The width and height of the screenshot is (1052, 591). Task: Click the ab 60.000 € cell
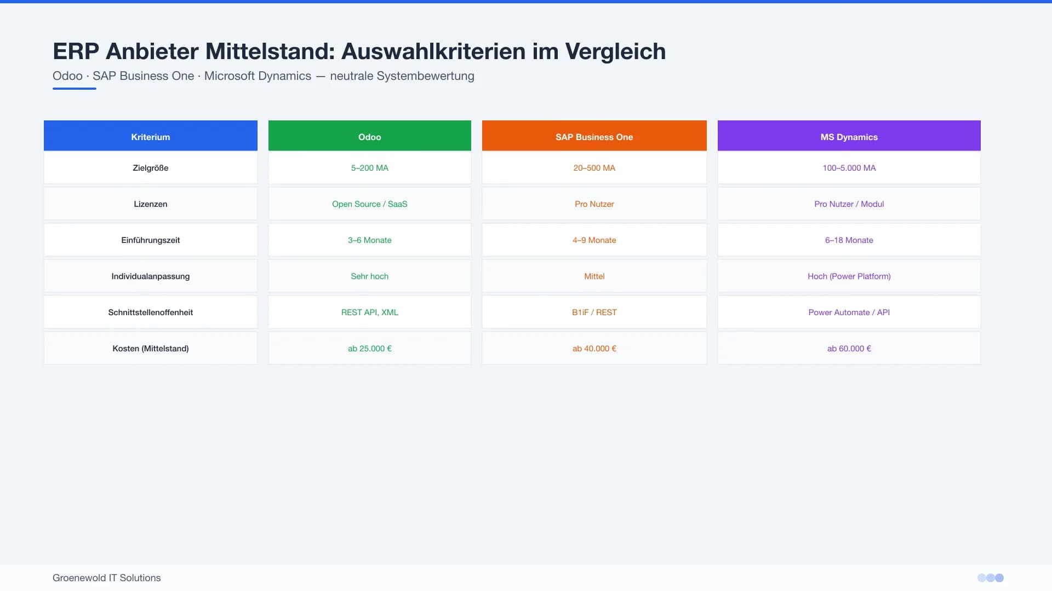pyautogui.click(x=849, y=348)
